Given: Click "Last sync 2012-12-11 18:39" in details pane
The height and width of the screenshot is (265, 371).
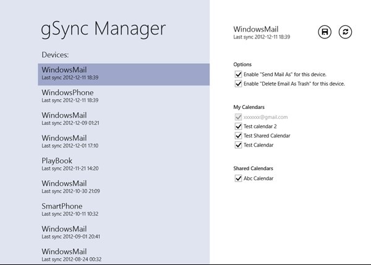Looking at the screenshot, I should [262, 37].
